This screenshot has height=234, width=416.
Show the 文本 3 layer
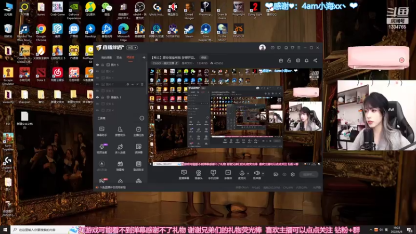point(98,90)
